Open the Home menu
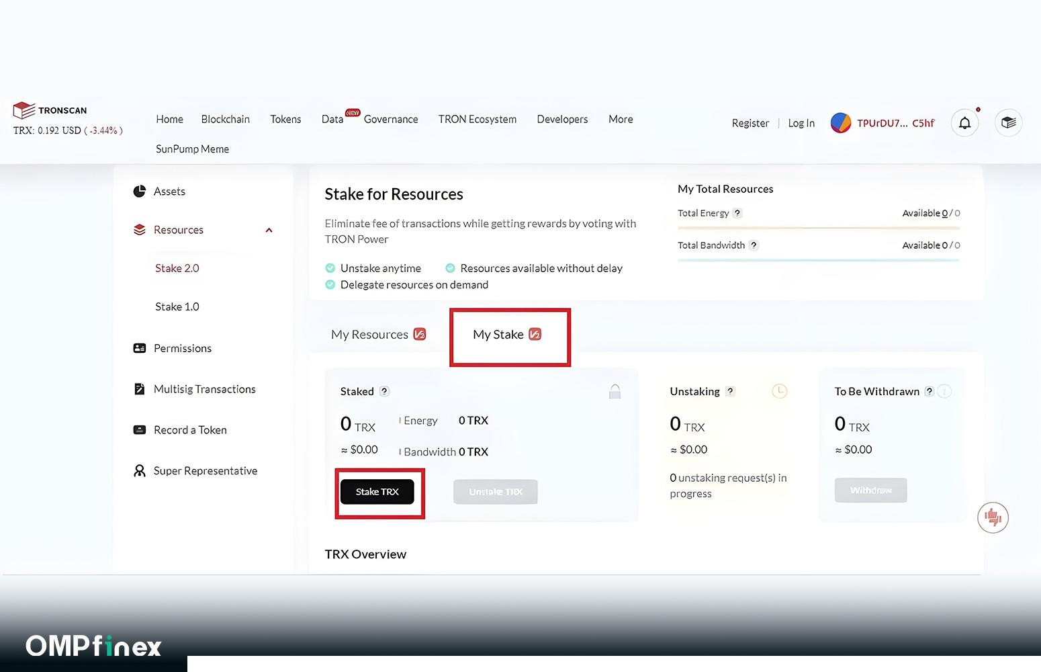Image resolution: width=1041 pixels, height=672 pixels. [169, 119]
